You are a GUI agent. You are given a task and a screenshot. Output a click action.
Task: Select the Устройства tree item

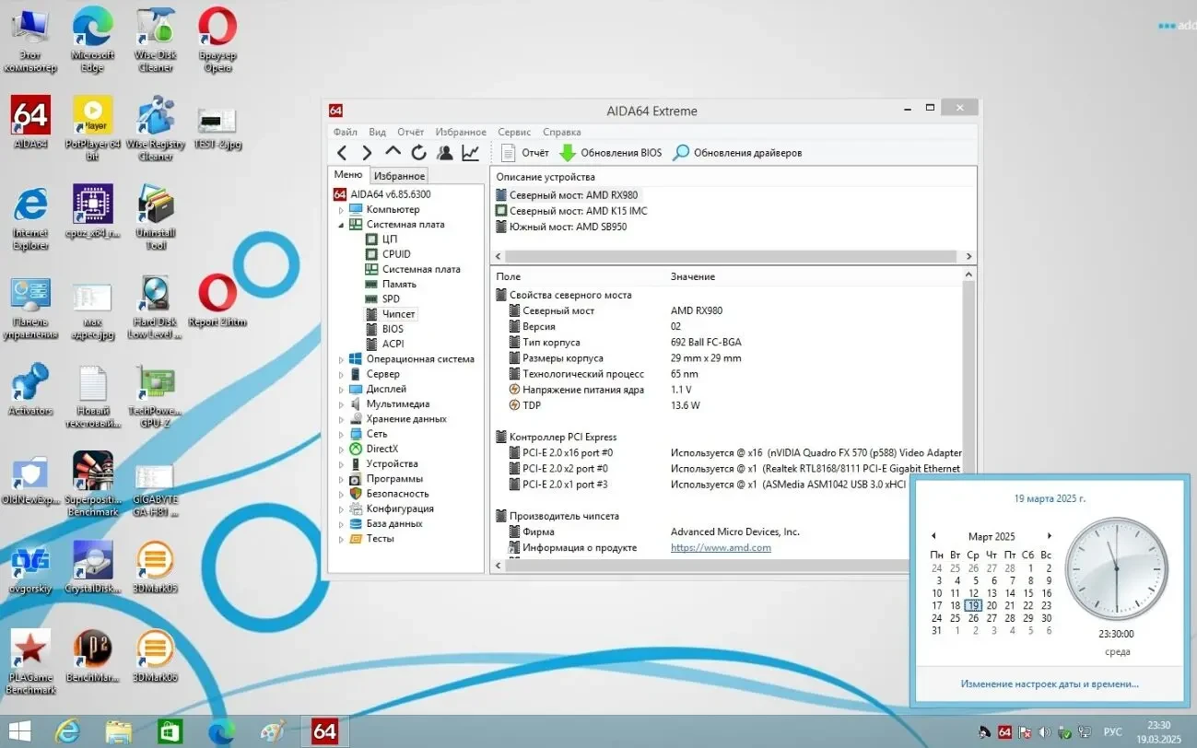click(383, 464)
